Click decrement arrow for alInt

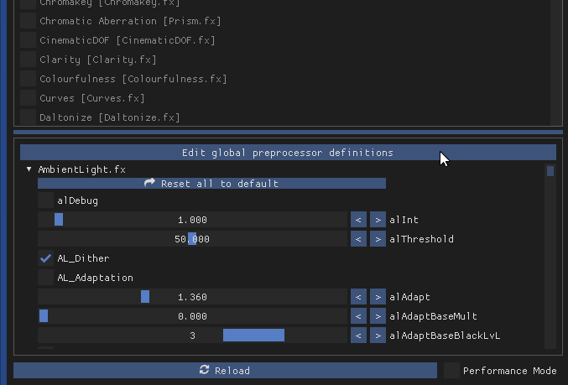(358, 220)
